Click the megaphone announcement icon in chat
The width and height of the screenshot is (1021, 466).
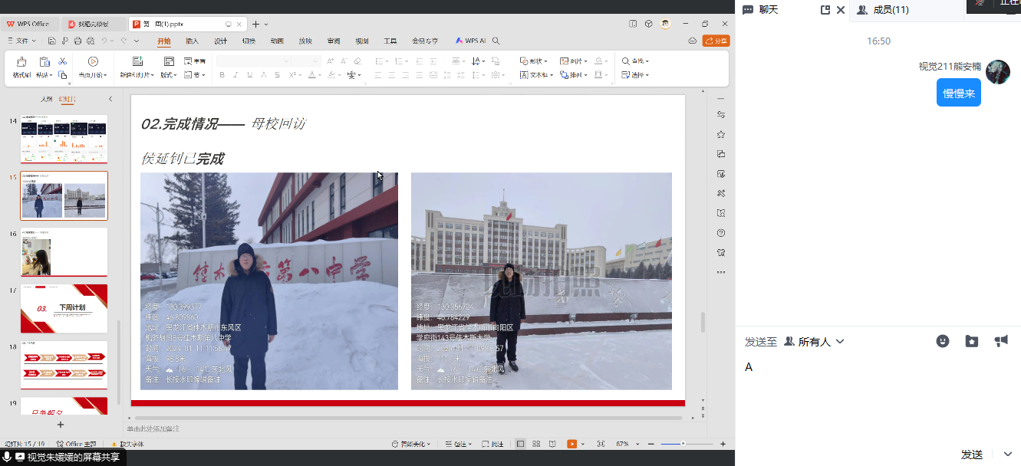1001,341
